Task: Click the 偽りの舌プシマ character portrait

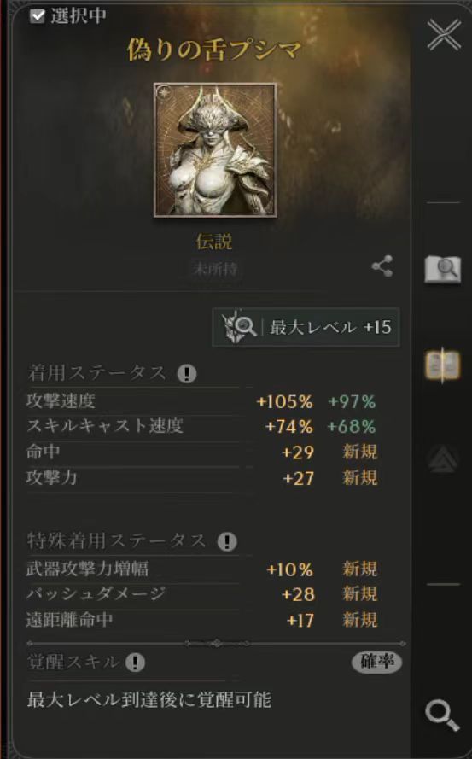Action: point(215,150)
